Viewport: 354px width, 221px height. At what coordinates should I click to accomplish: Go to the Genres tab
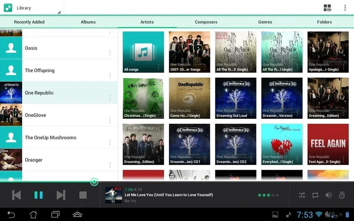265,22
